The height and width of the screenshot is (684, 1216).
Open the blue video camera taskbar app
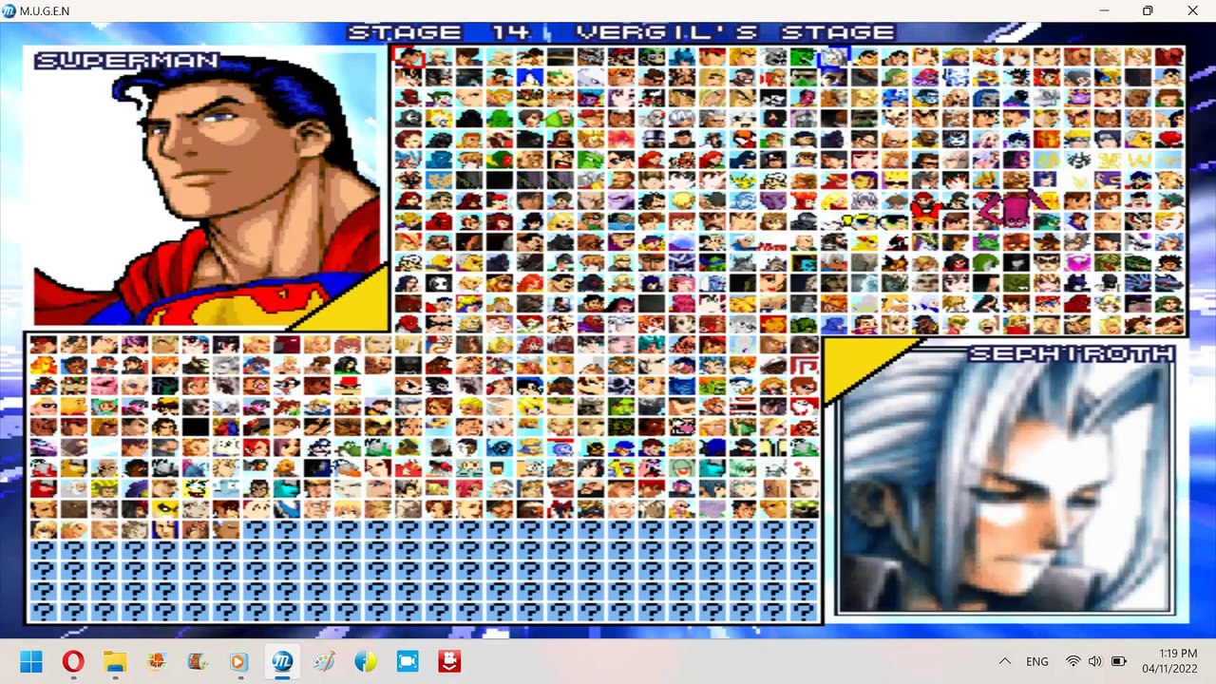(408, 661)
